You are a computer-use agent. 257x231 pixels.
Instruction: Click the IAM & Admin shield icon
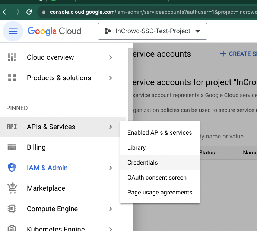12,168
